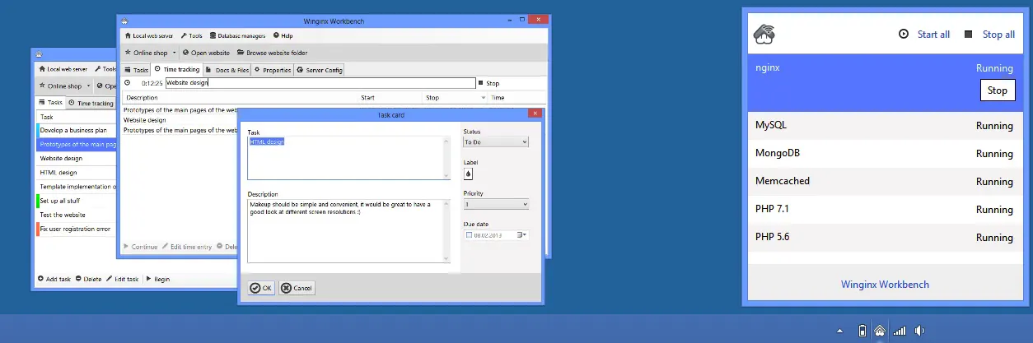Select the Develop a business plan task

77,130
